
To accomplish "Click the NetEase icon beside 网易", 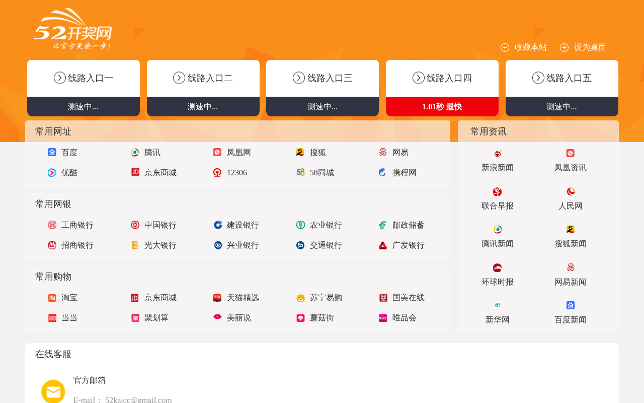I will (x=383, y=152).
